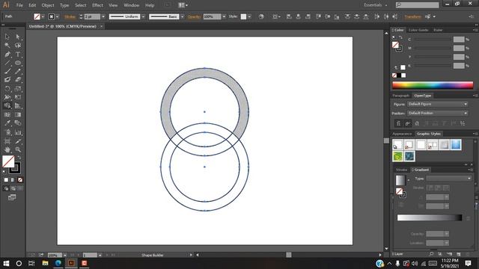Open Recolor Artwork from control bar
The image size is (479, 269).
coord(261,16)
